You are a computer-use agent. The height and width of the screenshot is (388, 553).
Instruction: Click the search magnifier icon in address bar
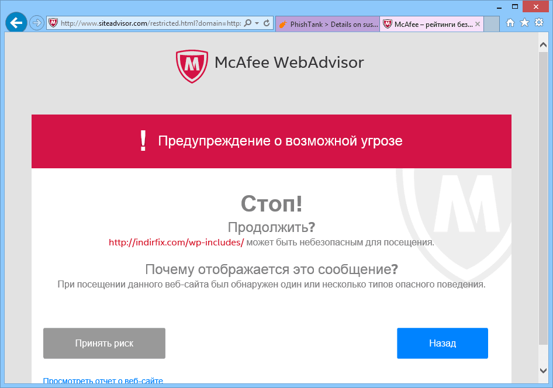pyautogui.click(x=248, y=23)
